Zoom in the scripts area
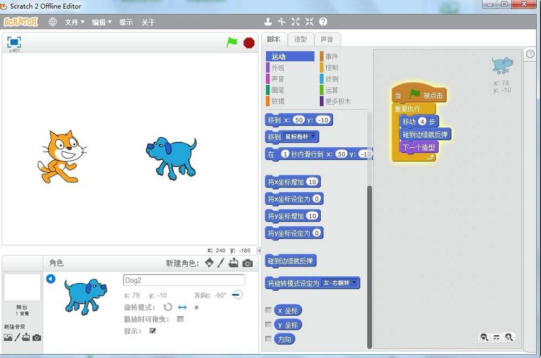 point(508,337)
